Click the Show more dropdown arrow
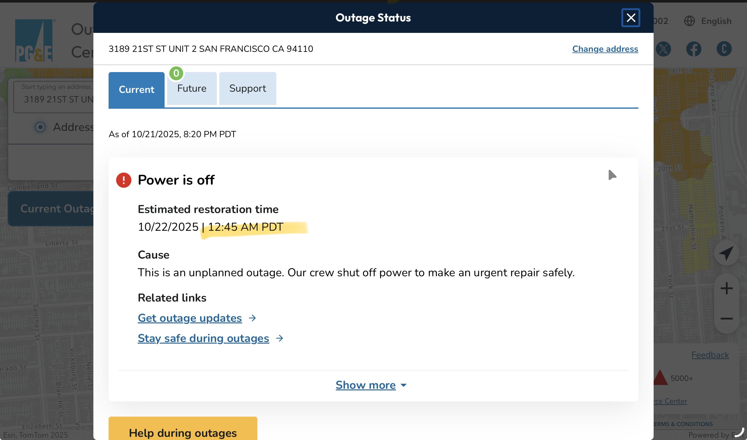The image size is (747, 440). (404, 385)
